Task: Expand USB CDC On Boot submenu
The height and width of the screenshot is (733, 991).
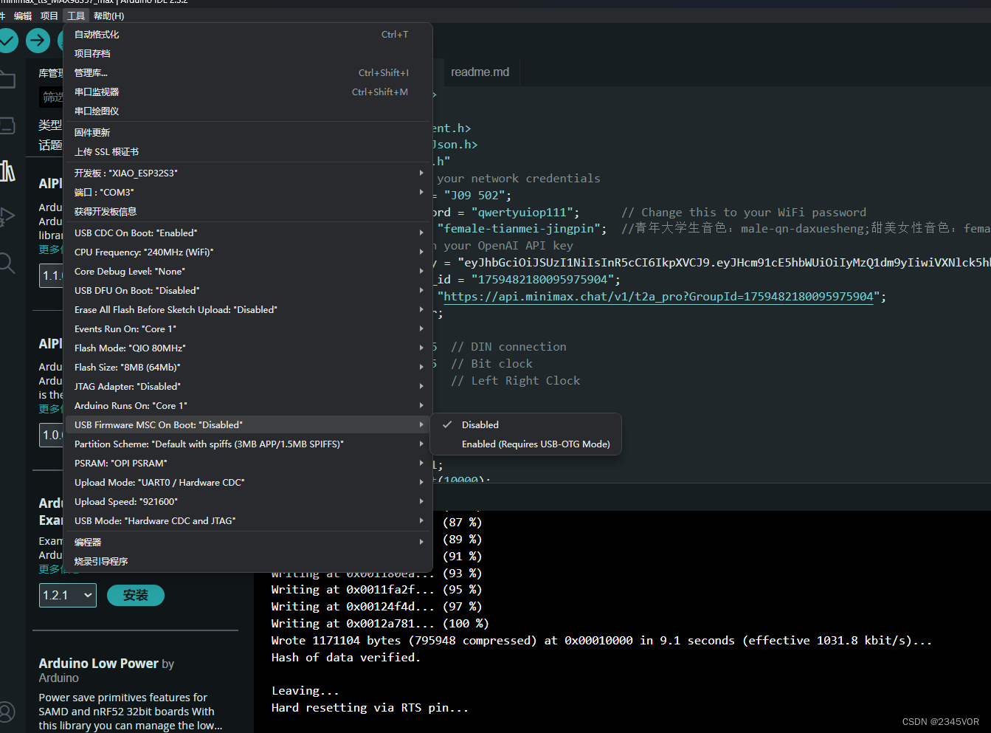Action: point(248,233)
